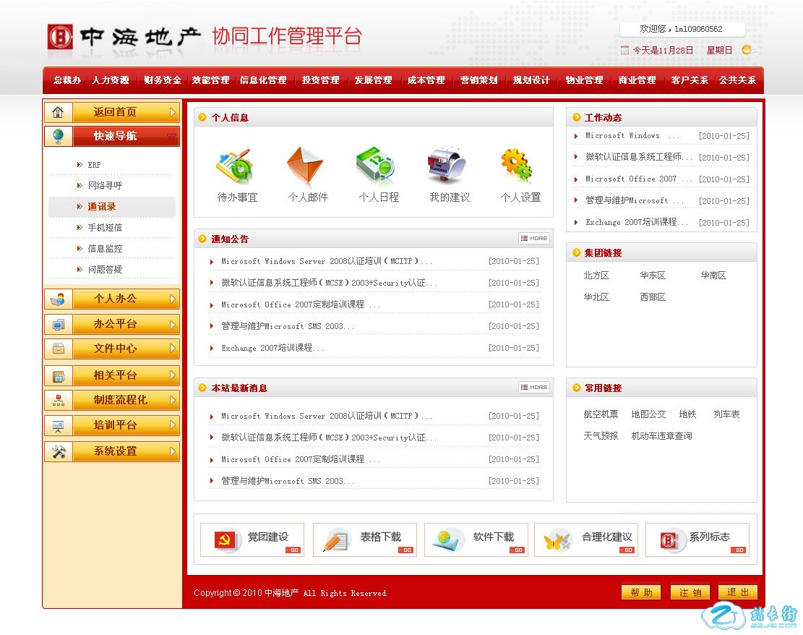
Task: Open the 天气预报 common link
Action: tap(601, 436)
